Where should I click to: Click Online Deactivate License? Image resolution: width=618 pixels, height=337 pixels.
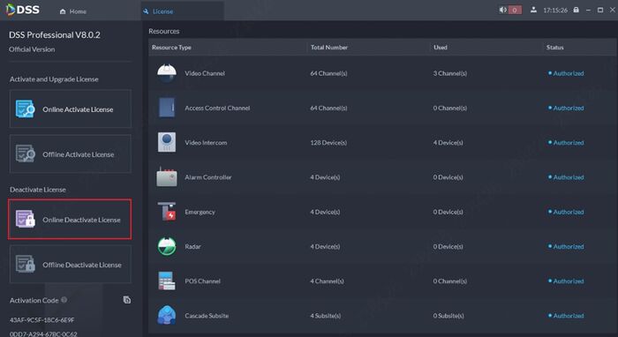click(70, 220)
